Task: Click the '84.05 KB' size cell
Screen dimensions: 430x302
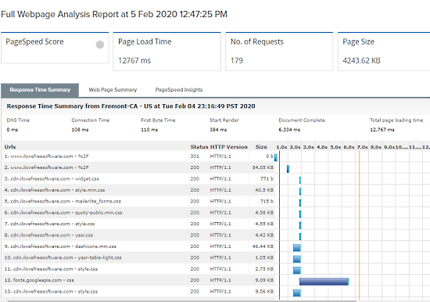Action: 263,167
